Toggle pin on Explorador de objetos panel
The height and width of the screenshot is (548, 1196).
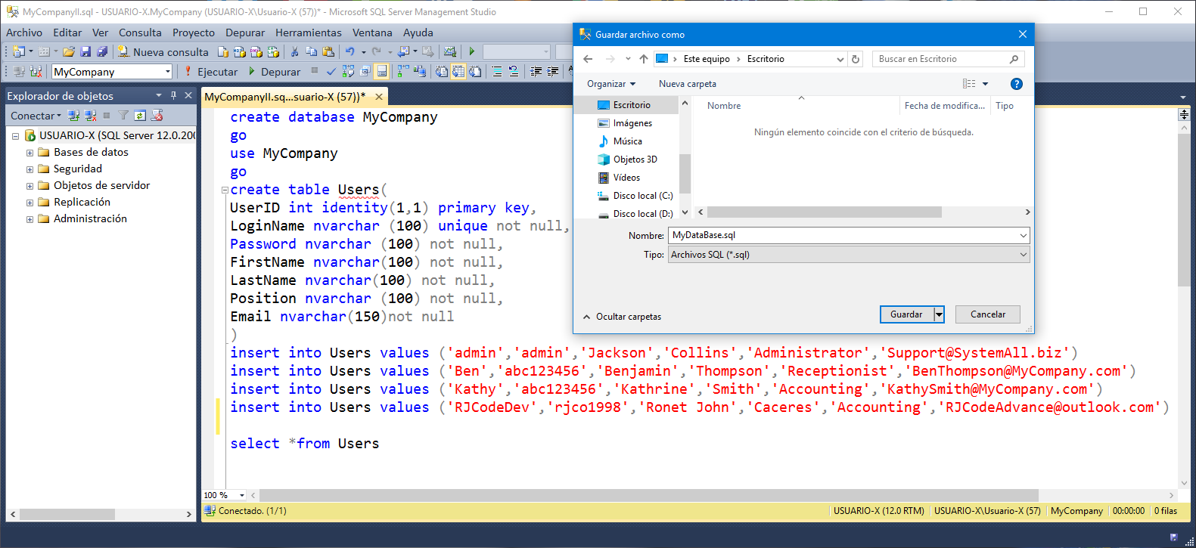point(173,96)
